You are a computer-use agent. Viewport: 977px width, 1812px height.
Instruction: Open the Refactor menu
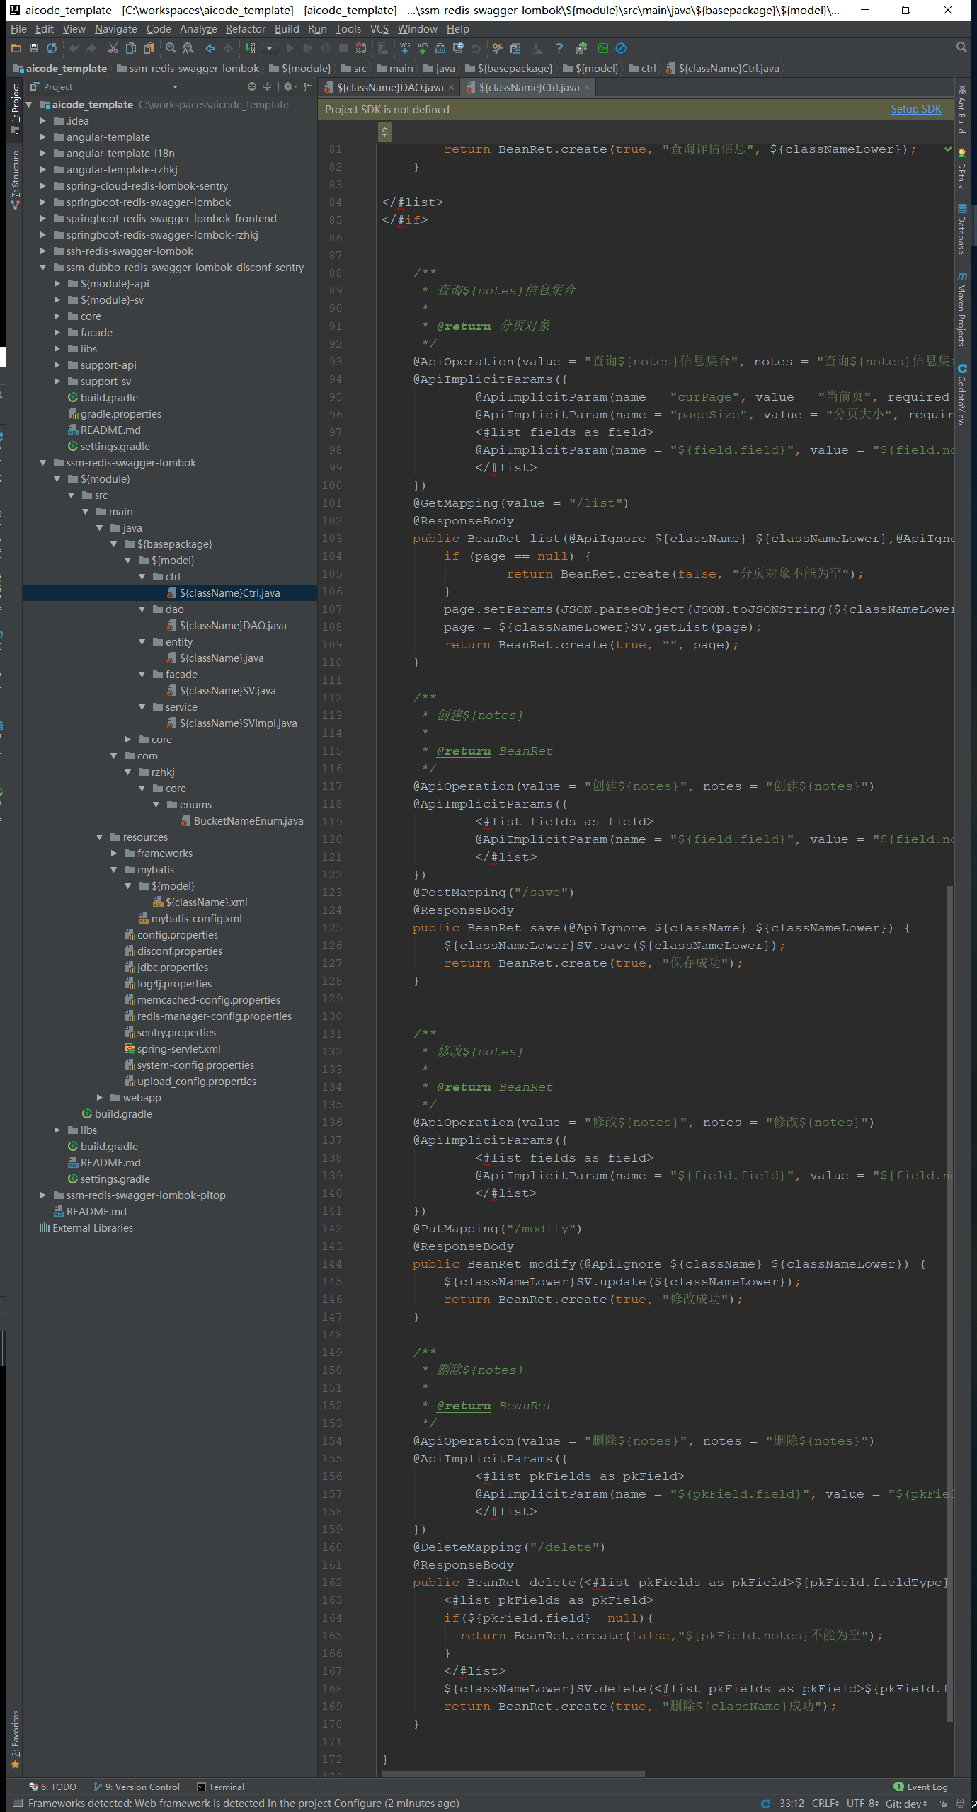pos(246,28)
